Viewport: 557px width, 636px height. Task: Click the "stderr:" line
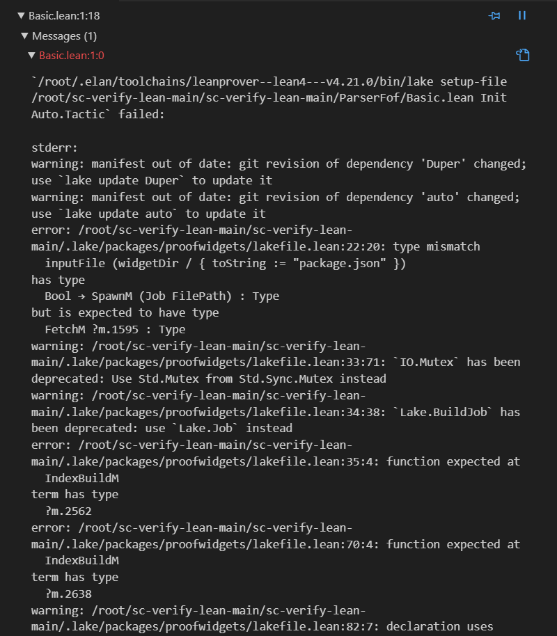[x=54, y=148]
